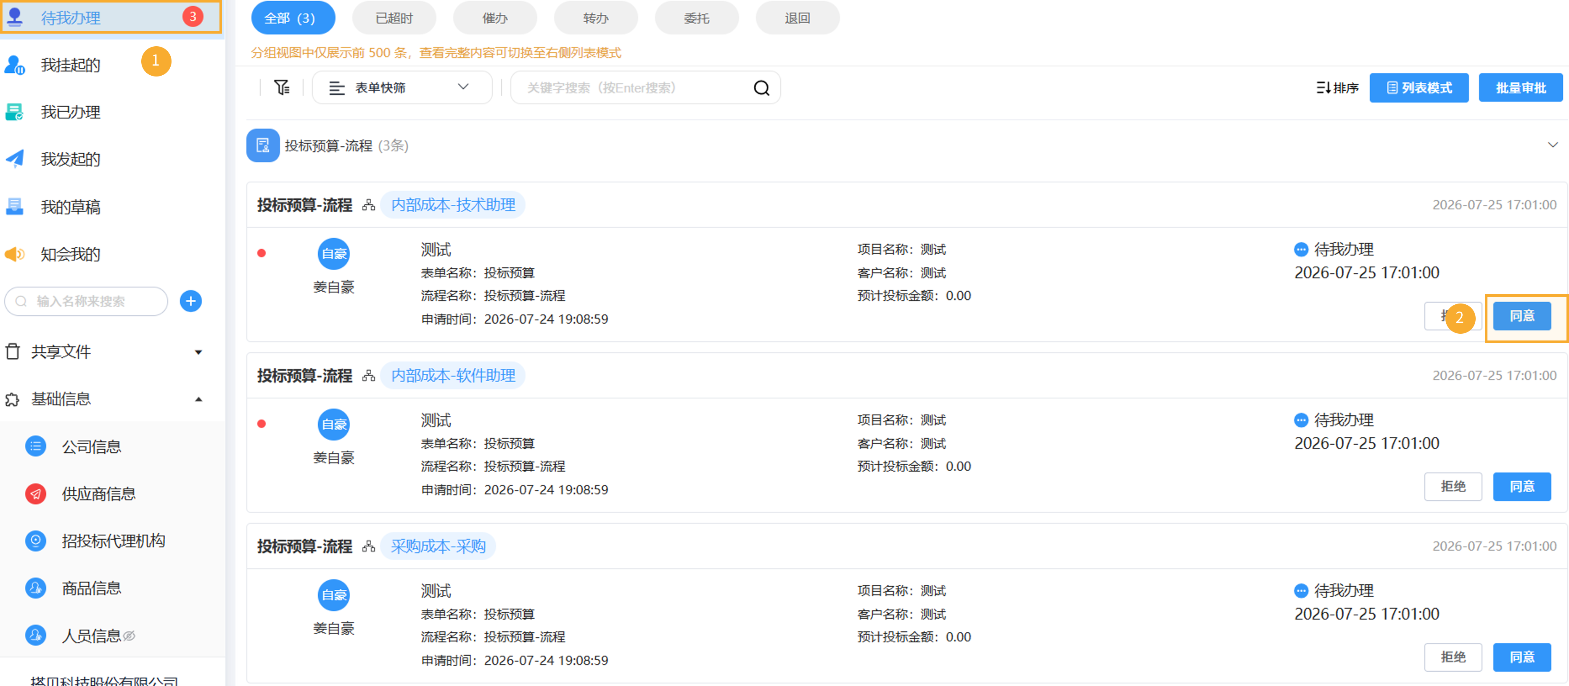This screenshot has height=686, width=1569.
Task: Open 公司信息 in the sidebar
Action: coord(91,446)
